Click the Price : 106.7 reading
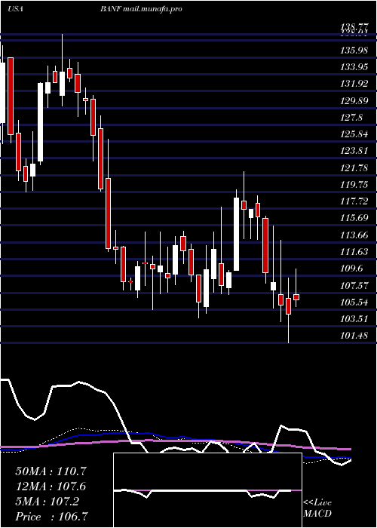 pyautogui.click(x=52, y=517)
